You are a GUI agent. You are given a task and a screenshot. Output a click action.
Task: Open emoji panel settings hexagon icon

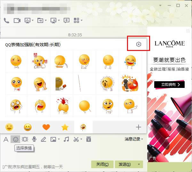tap(139, 45)
